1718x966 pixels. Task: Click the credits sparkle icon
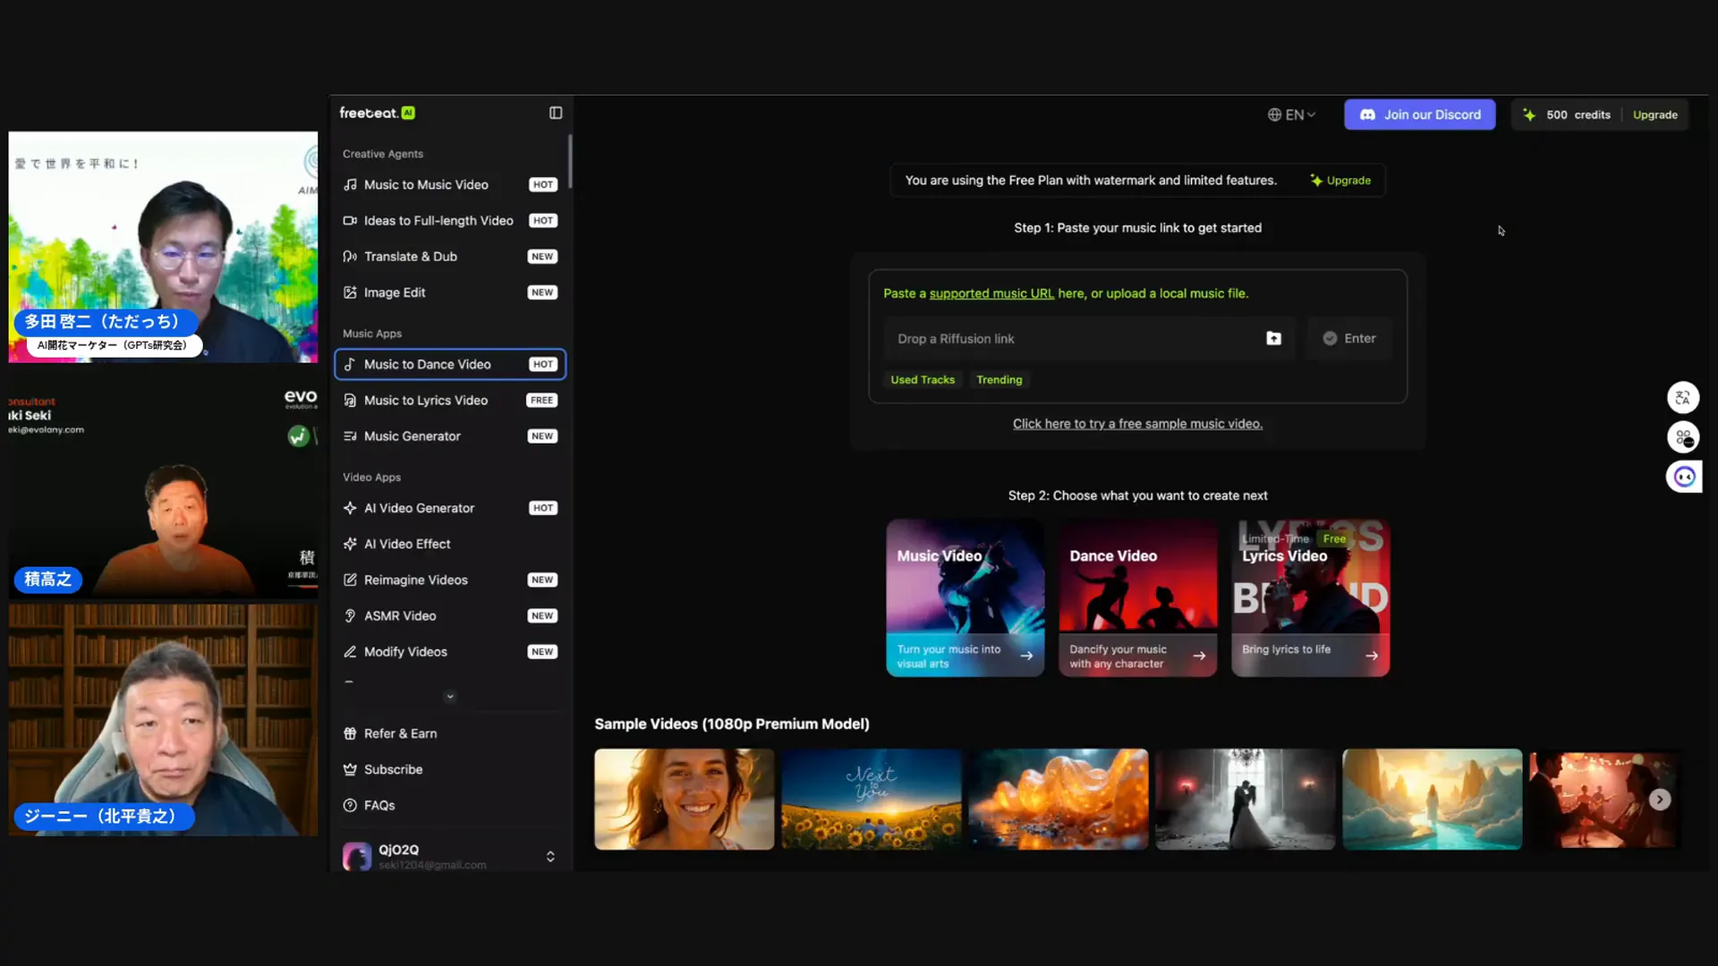(x=1529, y=114)
